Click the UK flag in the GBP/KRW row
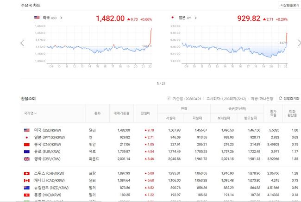 click(x=26, y=159)
